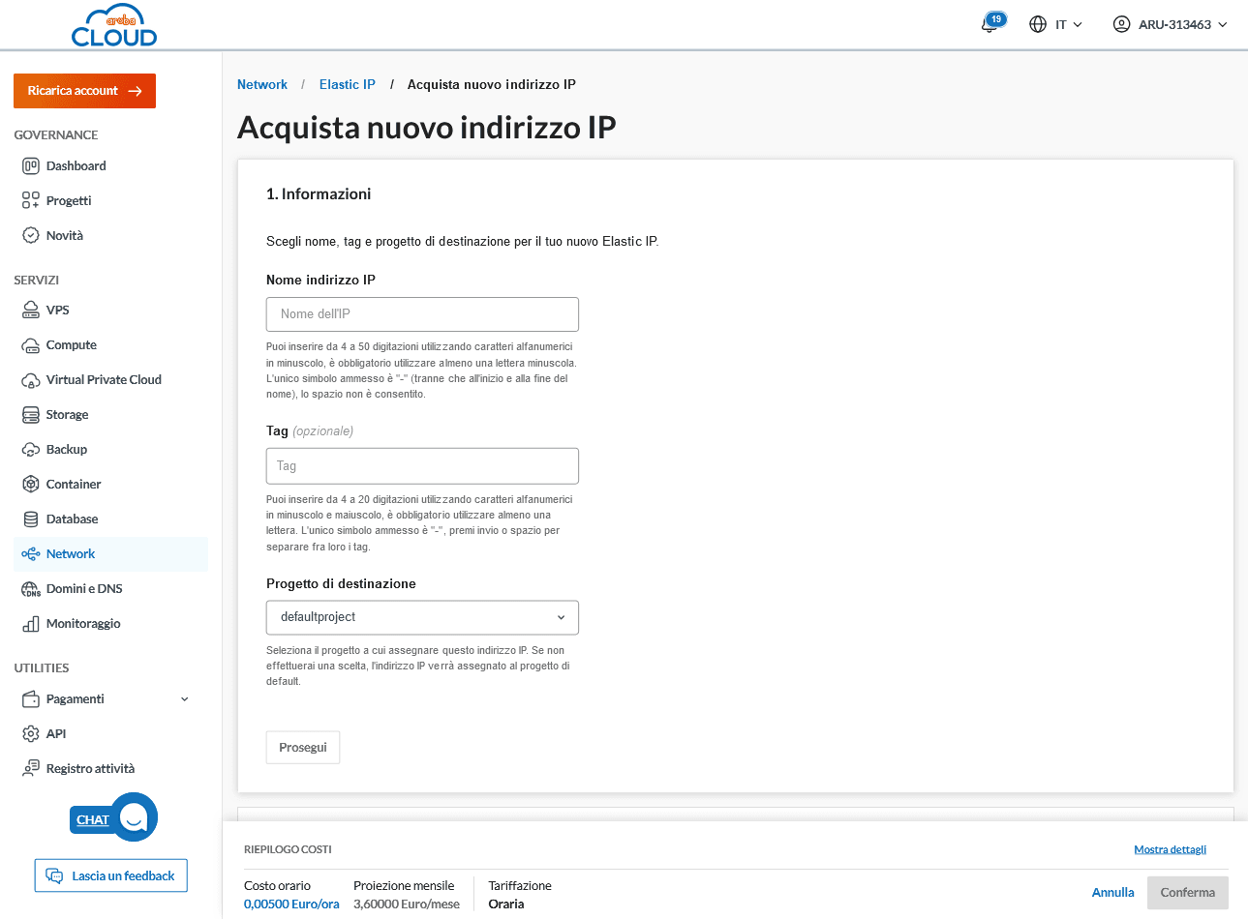Click the Container icon in sidebar
The height and width of the screenshot is (919, 1248).
click(x=31, y=485)
